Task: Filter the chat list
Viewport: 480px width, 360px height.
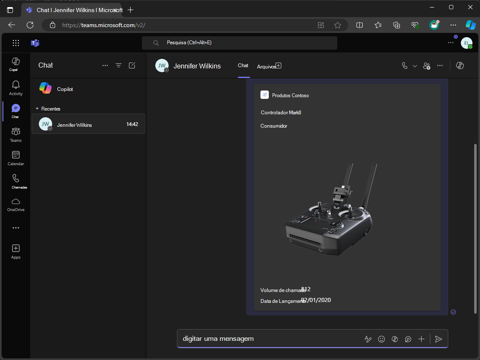Action: point(119,65)
